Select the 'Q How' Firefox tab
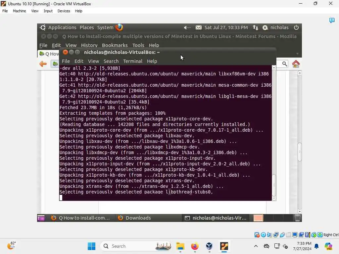 point(49,54)
